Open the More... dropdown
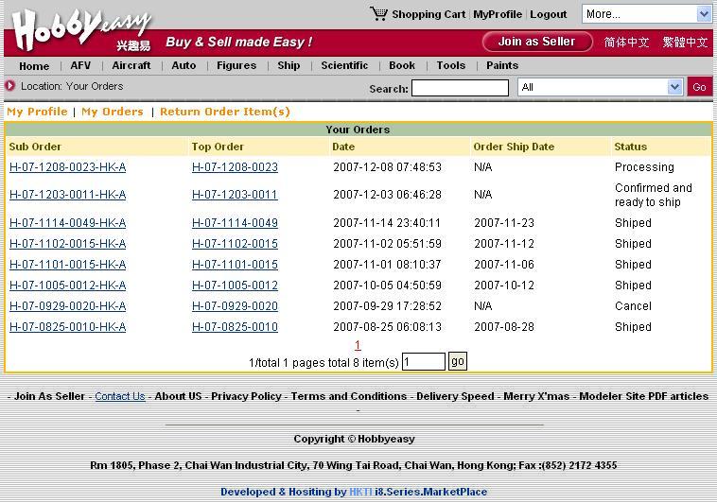The width and height of the screenshot is (717, 502). [646, 13]
